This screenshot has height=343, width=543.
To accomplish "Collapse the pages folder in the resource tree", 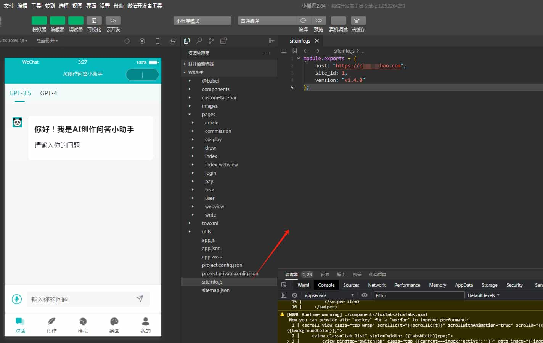I will pyautogui.click(x=190, y=114).
